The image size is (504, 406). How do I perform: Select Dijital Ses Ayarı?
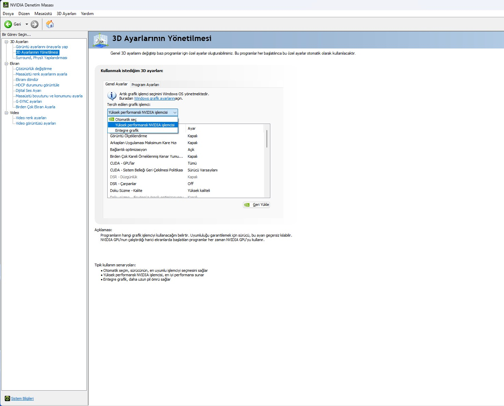(x=28, y=90)
